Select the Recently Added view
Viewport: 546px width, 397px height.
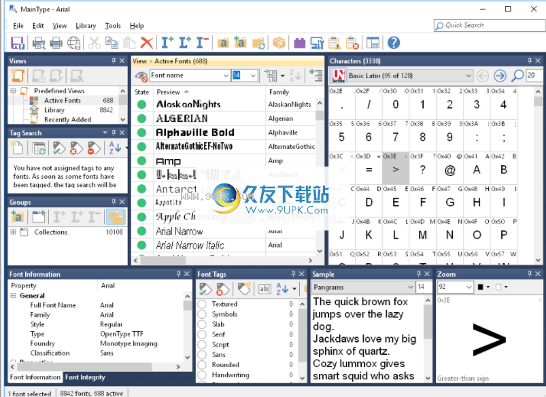[67, 120]
